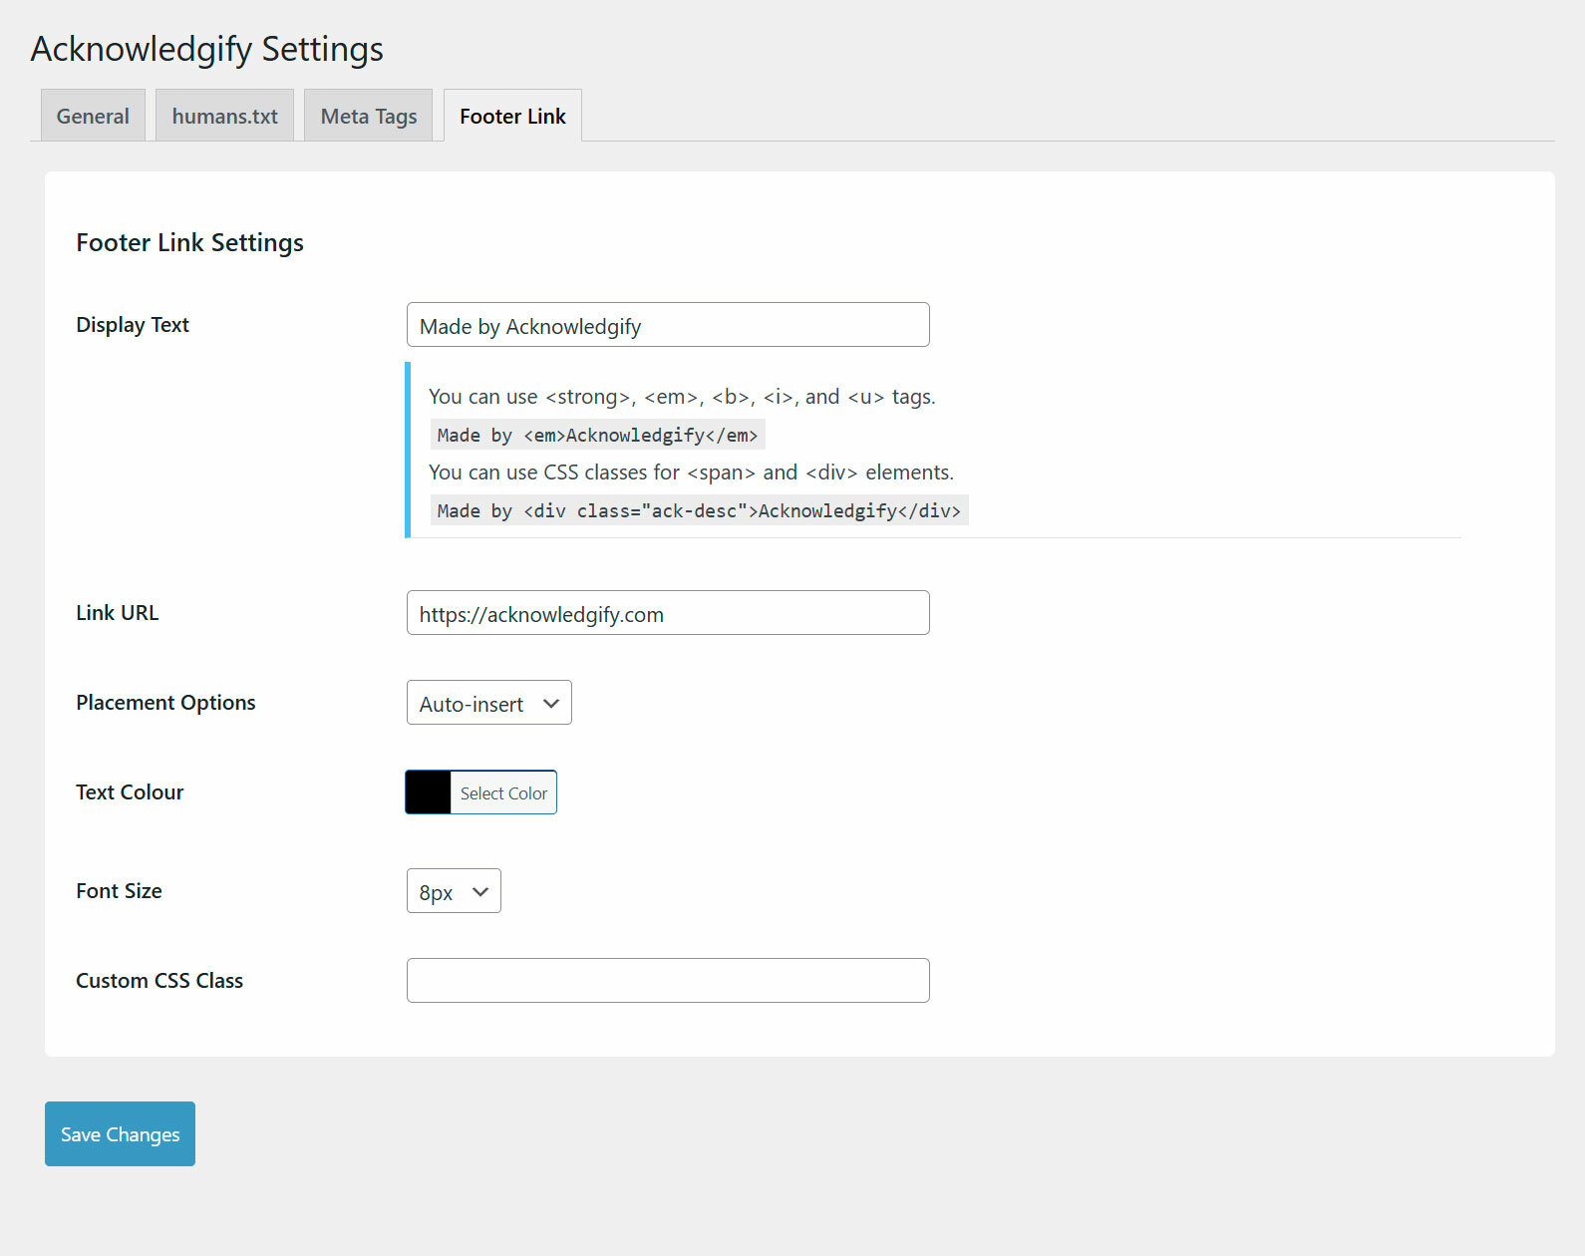Click the Acknowledgify Settings page title
The width and height of the screenshot is (1585, 1256).
pos(207,49)
